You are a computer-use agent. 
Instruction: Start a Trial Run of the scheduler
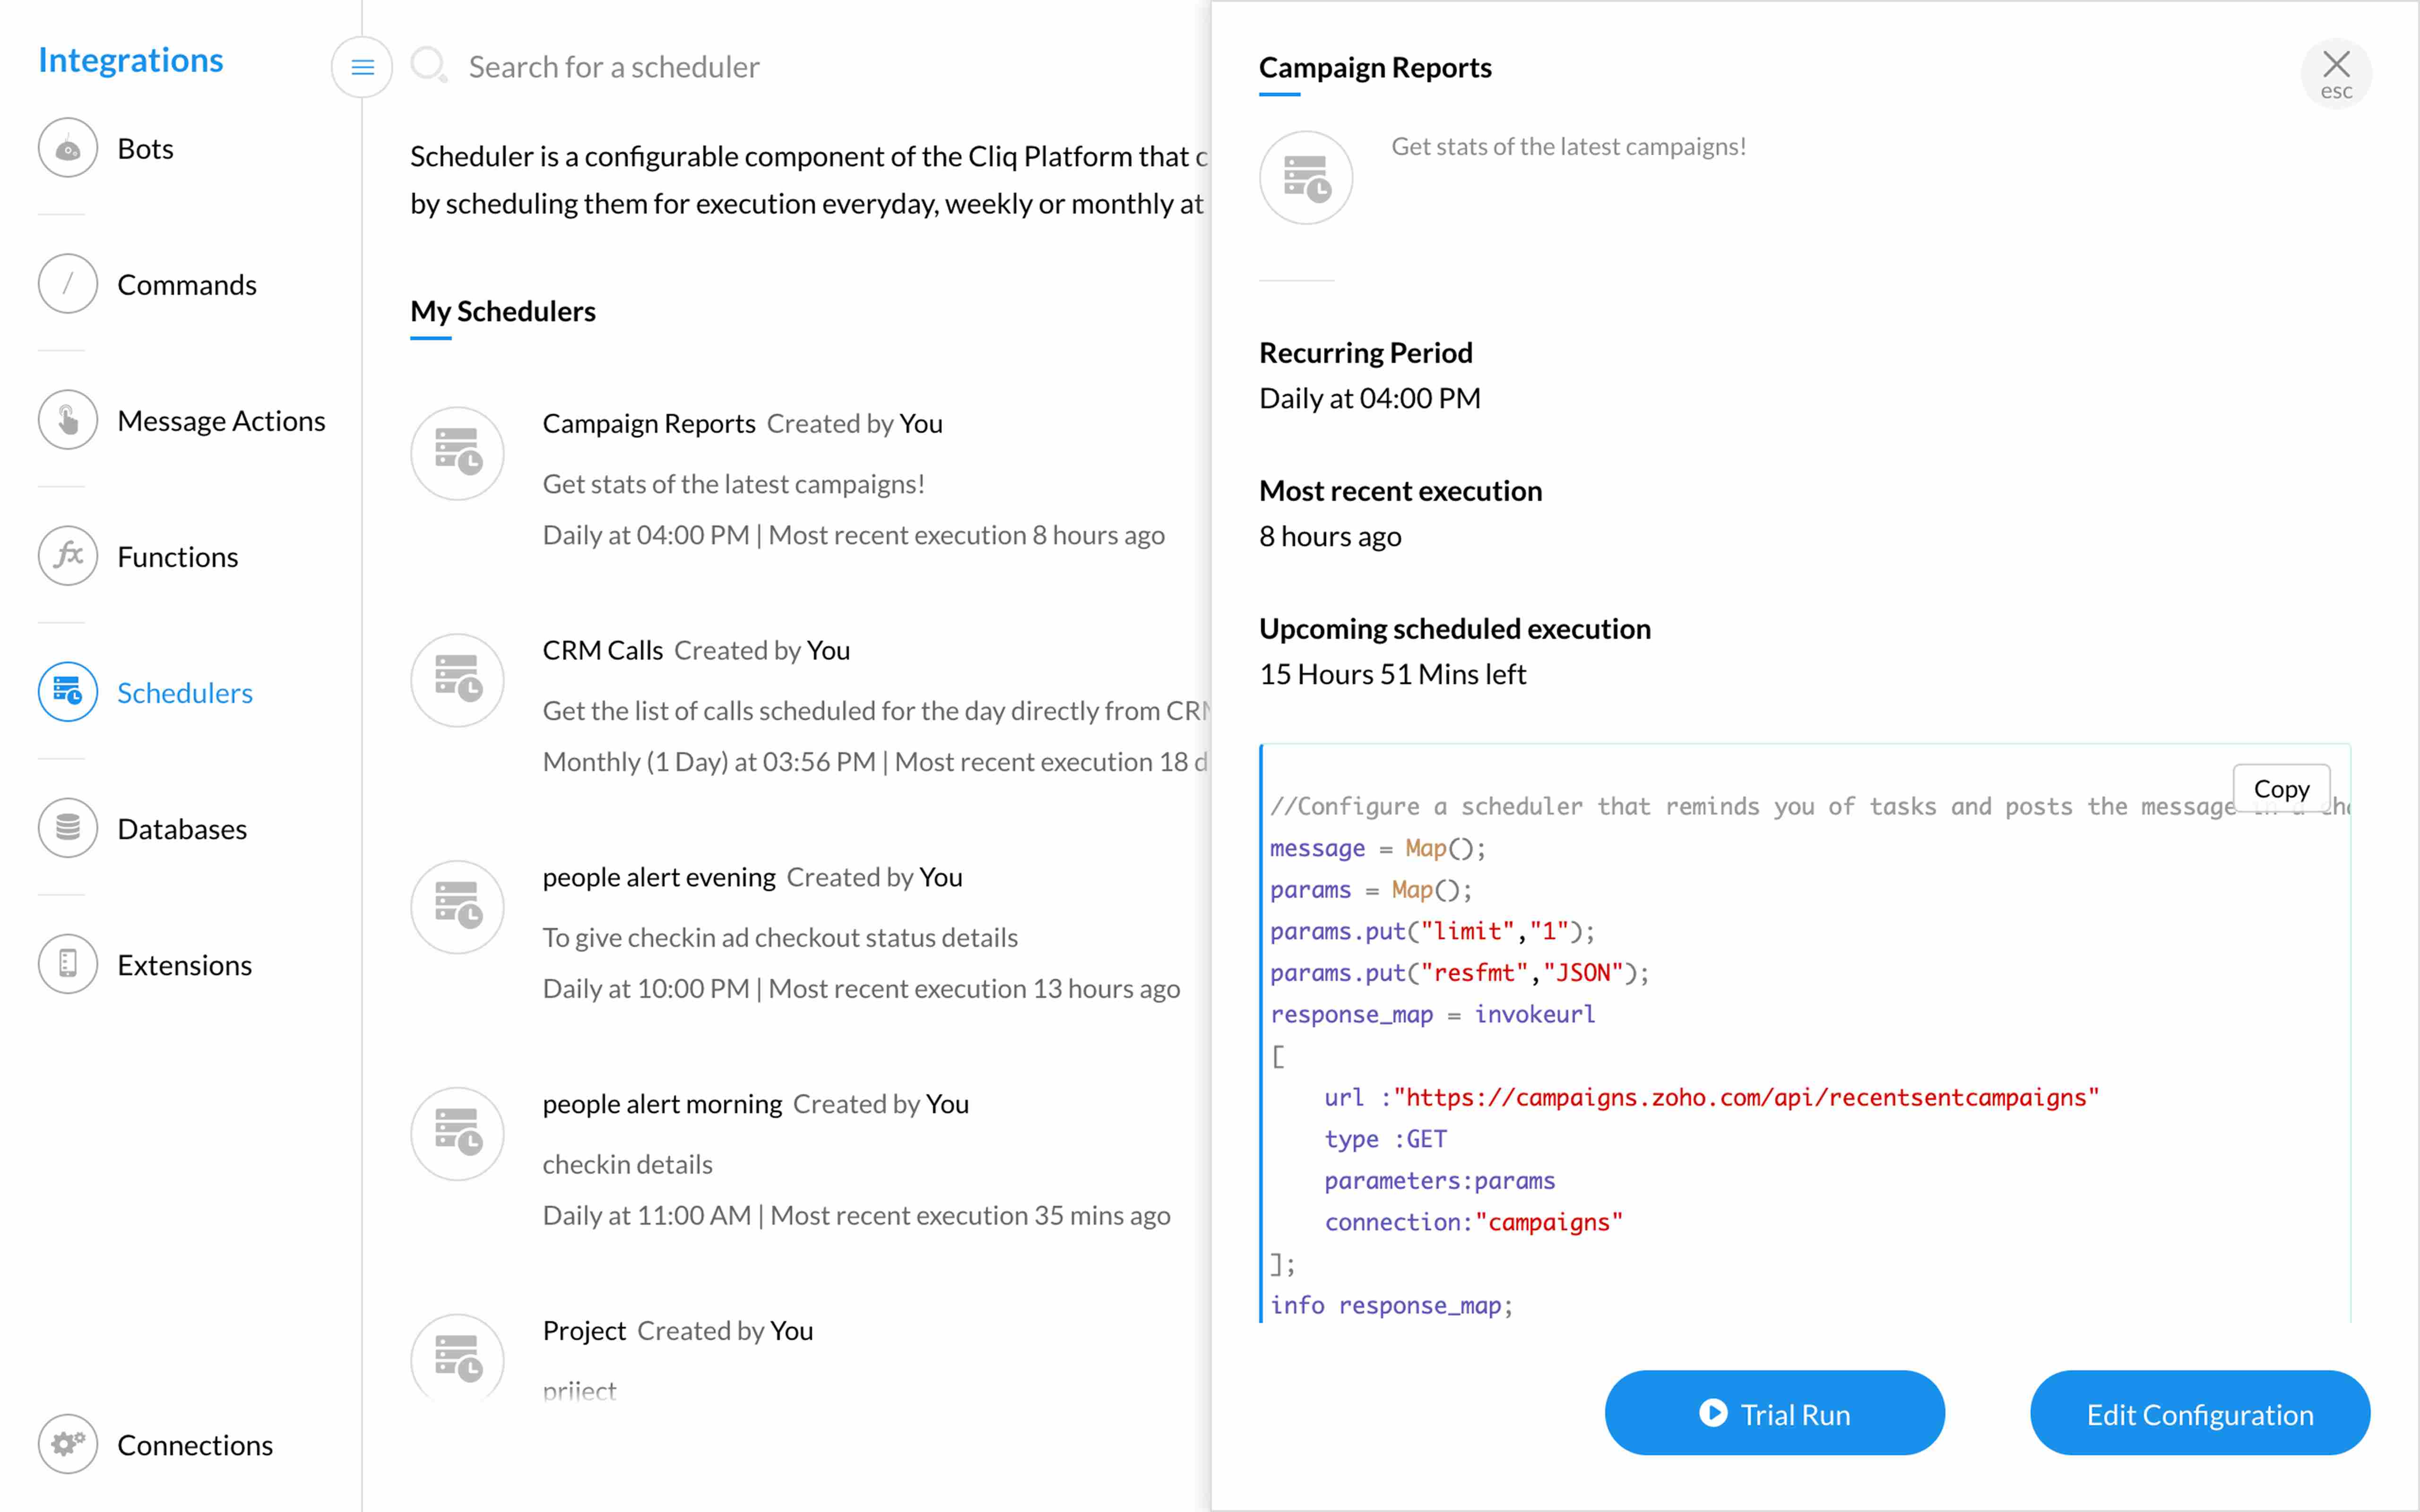1774,1414
